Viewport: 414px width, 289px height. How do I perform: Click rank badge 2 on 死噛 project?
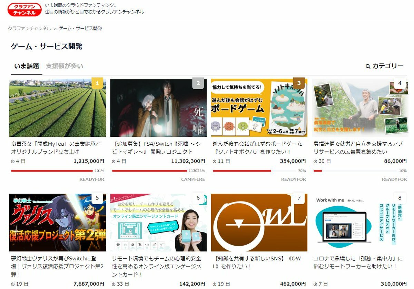[x=198, y=83]
